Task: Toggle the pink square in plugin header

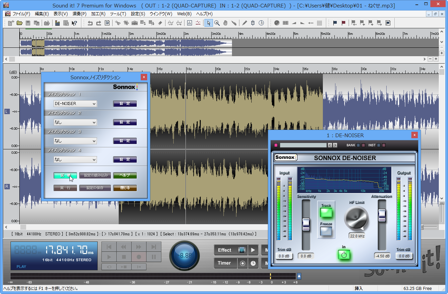Action: [x=276, y=145]
